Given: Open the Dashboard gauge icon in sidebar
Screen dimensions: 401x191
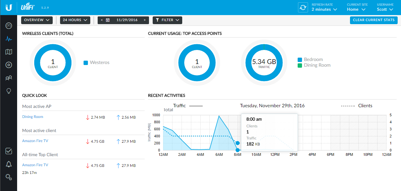Looking at the screenshot, I should coord(9,26).
